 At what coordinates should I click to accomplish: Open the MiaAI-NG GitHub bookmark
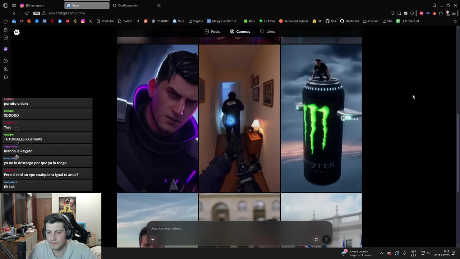pyautogui.click(x=349, y=21)
